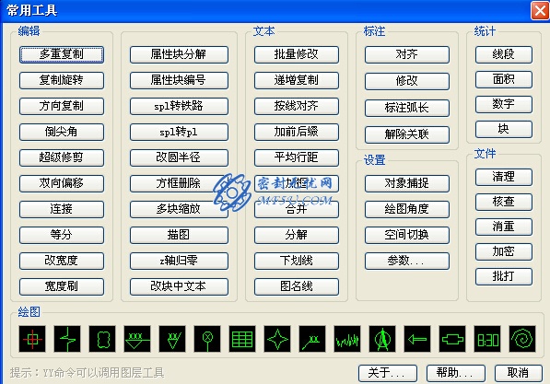550x384 pixels.
Task: Run the 复制旋转 tool
Action: 62,80
